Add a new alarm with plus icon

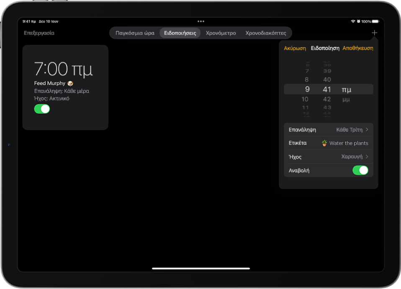click(374, 33)
